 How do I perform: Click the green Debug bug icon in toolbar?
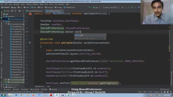tap(132, 7)
